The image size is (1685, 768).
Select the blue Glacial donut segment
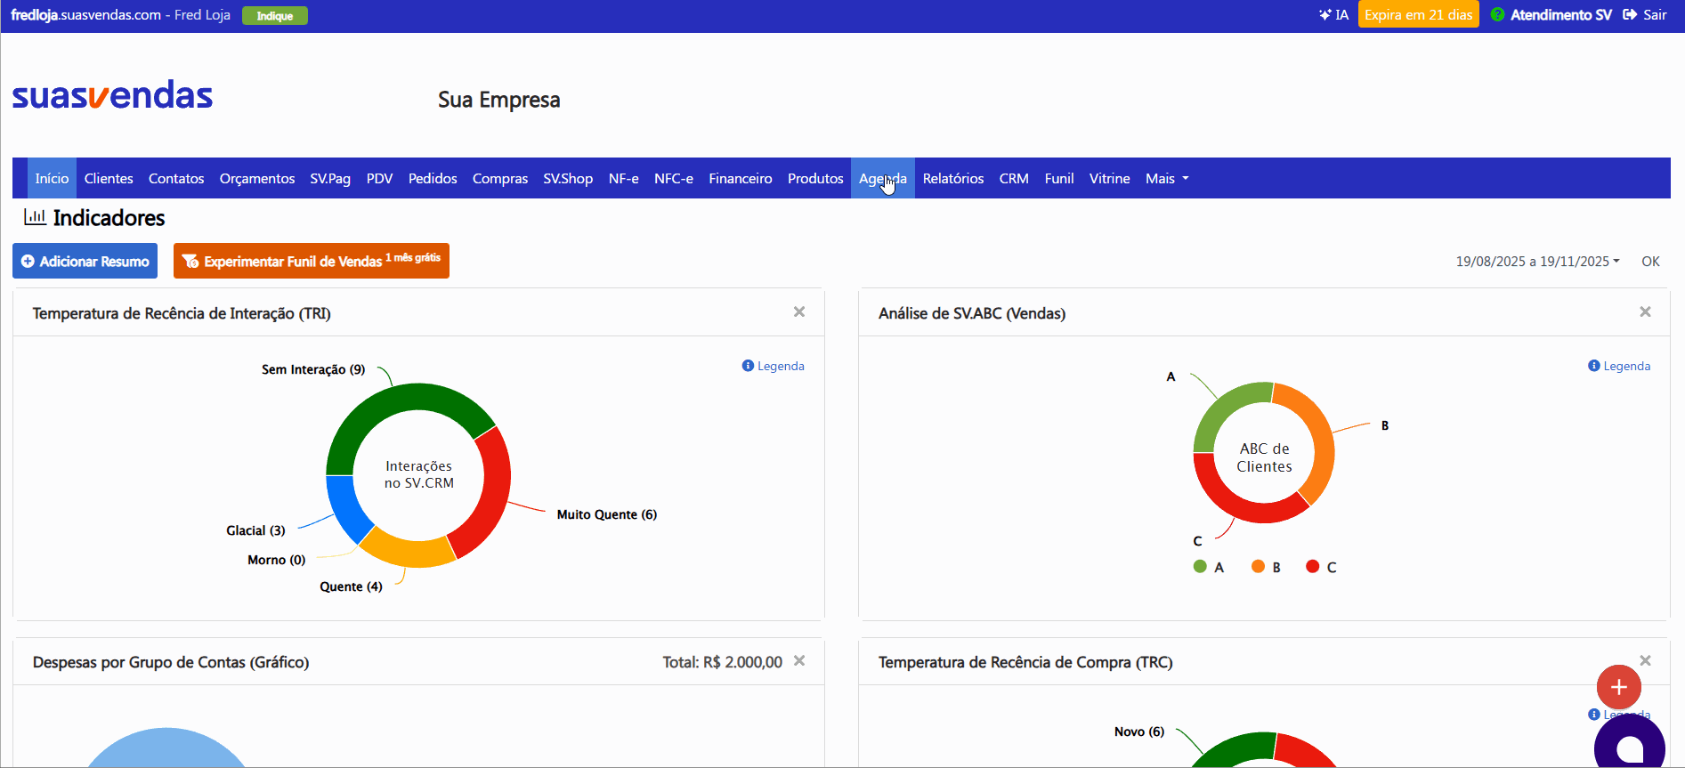[x=346, y=510]
